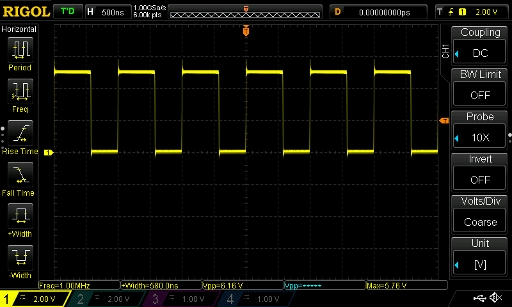The width and height of the screenshot is (512, 307).
Task: Click the Max=5.76 V measurement readout
Action: tap(407, 285)
